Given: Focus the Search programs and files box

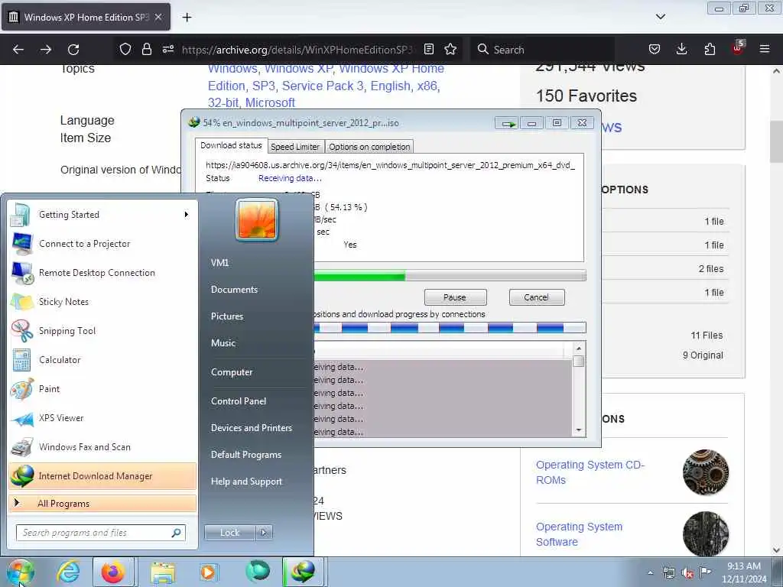Looking at the screenshot, I should coord(101,533).
